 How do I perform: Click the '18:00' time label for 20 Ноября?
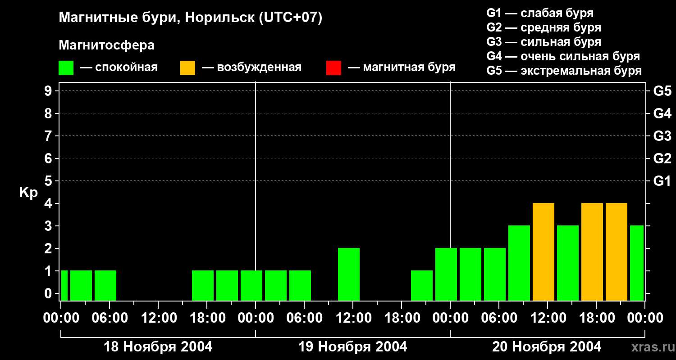point(596,318)
